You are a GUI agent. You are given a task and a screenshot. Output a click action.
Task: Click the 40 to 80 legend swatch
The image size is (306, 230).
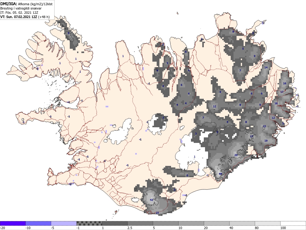point(242,223)
